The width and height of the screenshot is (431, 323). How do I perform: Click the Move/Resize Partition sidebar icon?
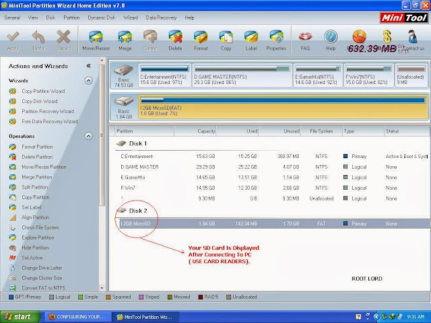coord(13,167)
